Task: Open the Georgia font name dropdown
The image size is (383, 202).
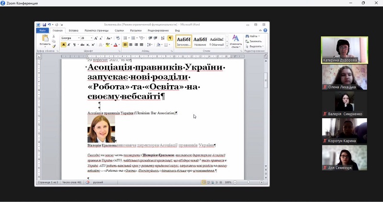Action: pos(79,38)
